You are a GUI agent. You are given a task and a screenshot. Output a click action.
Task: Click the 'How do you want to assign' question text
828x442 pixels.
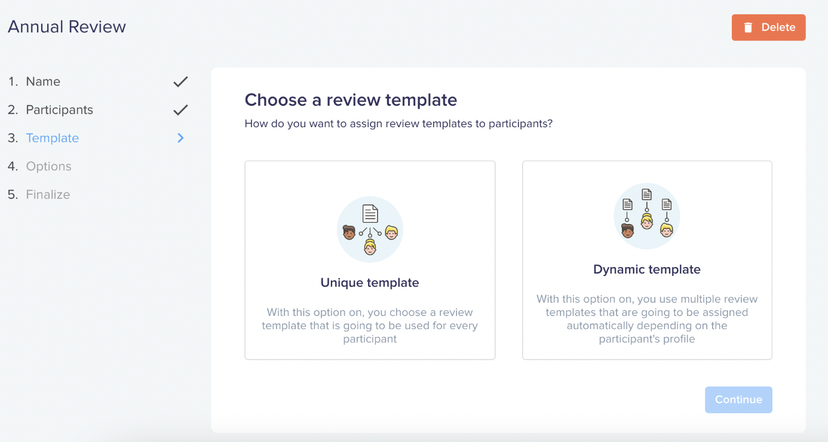pyautogui.click(x=398, y=124)
